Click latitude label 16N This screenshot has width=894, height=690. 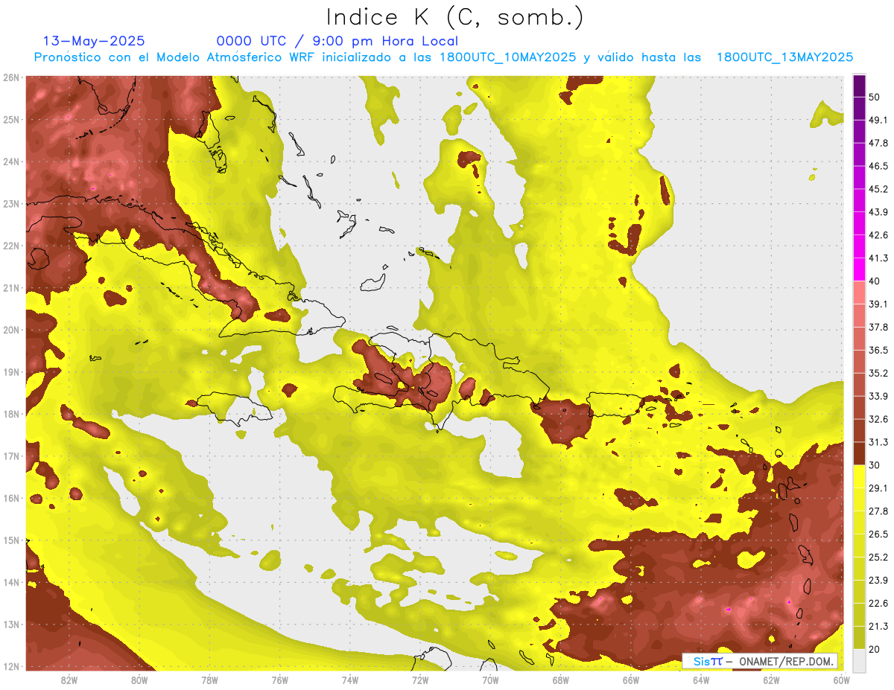click(x=11, y=498)
